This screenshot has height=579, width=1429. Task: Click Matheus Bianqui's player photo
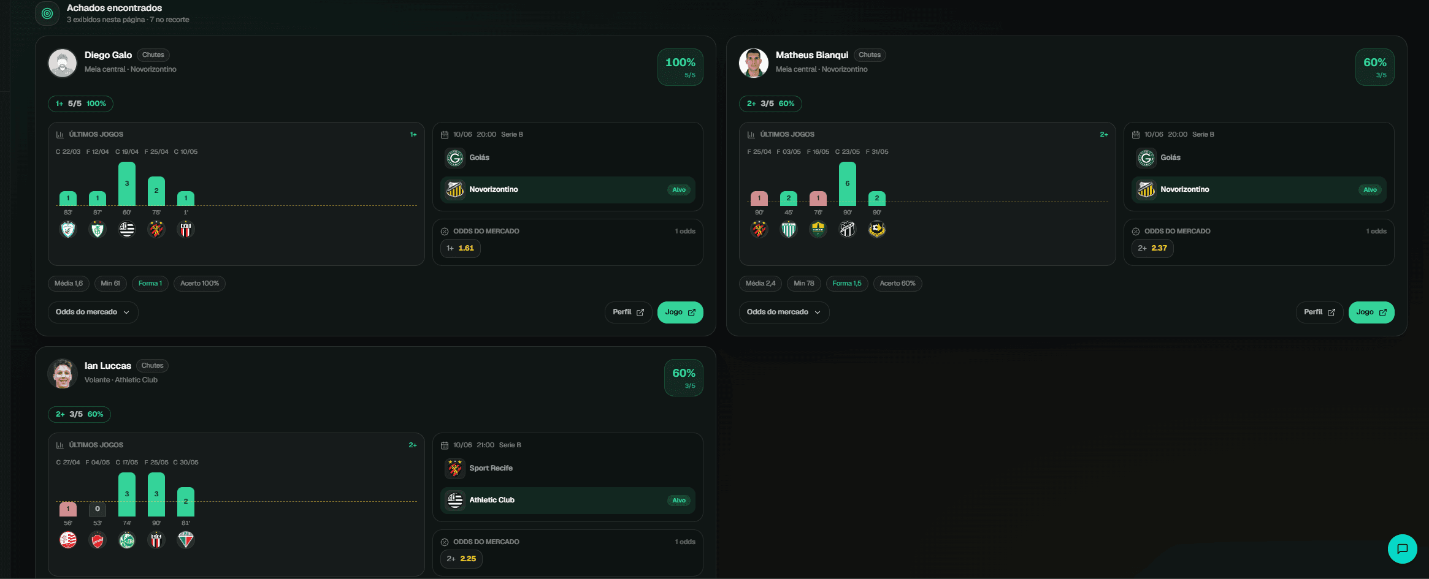point(754,63)
